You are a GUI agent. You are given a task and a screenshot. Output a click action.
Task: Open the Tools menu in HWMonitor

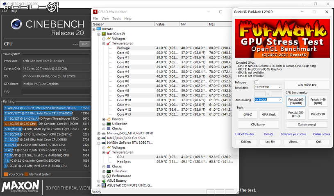click(x=116, y=18)
